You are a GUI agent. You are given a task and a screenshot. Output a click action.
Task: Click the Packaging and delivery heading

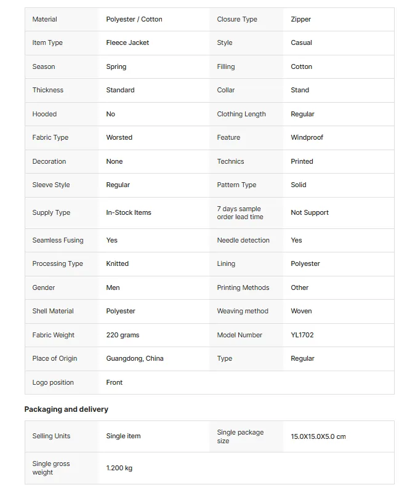(66, 409)
